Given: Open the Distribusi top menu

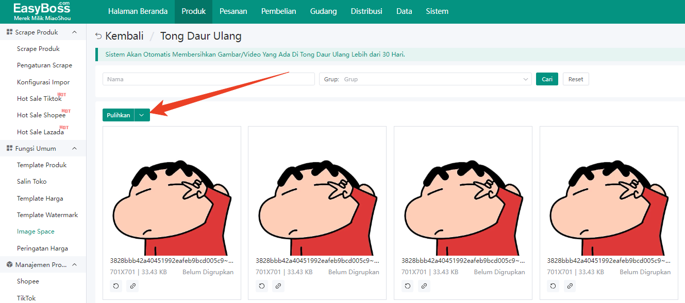Looking at the screenshot, I should tap(366, 11).
